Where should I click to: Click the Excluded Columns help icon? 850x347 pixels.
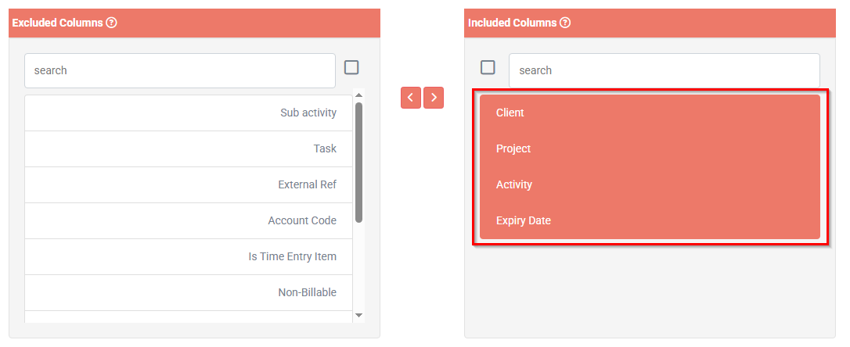pos(111,23)
